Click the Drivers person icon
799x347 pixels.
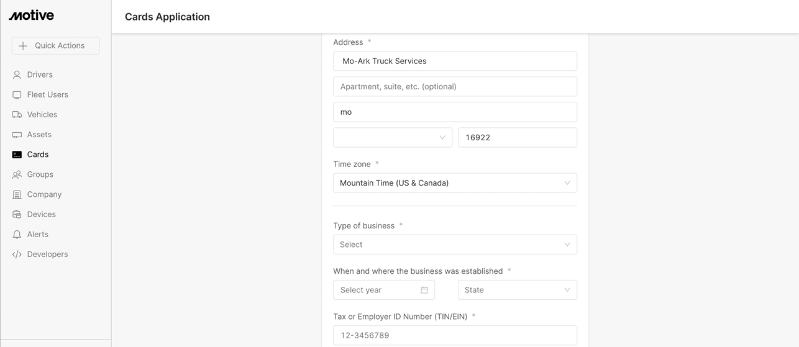pyautogui.click(x=17, y=74)
